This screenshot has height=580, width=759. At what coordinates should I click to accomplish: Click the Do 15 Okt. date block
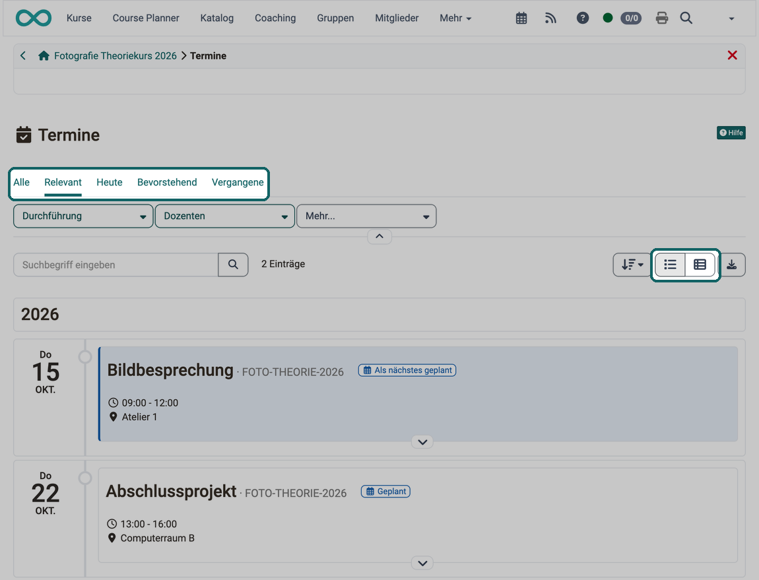tap(46, 371)
